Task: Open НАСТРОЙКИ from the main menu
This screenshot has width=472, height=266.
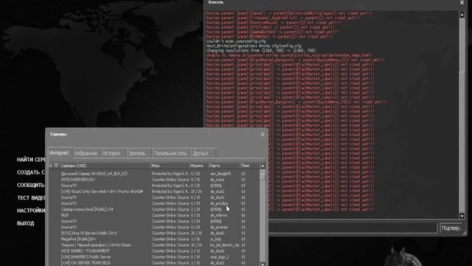Action: coord(31,211)
